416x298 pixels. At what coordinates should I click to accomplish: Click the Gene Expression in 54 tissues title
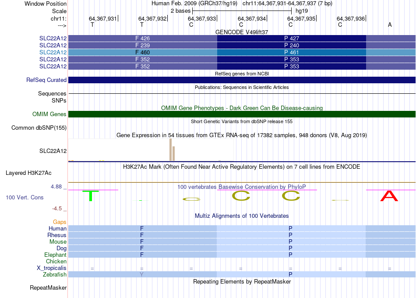click(x=242, y=135)
